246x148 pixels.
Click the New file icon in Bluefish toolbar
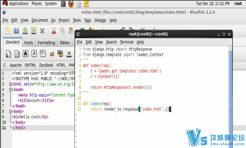pyautogui.click(x=8, y=30)
